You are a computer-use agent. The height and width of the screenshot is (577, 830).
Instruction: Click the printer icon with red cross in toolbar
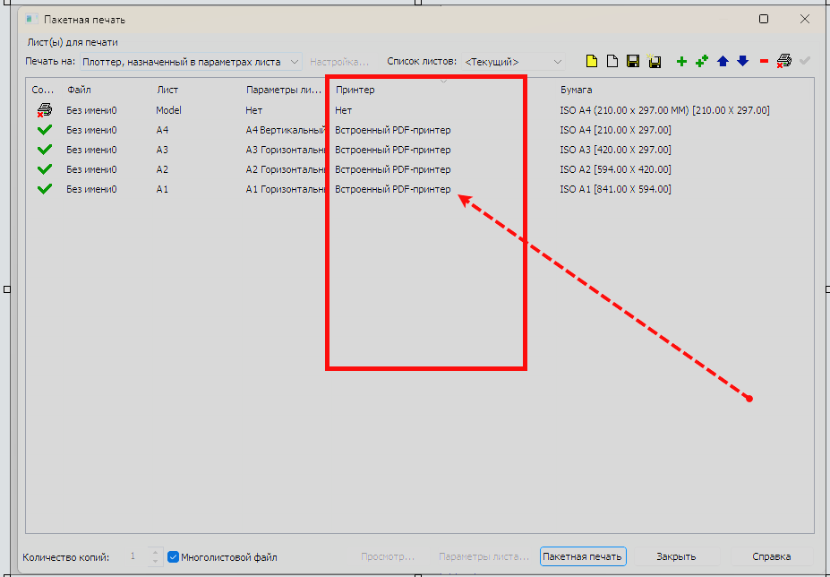(x=783, y=62)
